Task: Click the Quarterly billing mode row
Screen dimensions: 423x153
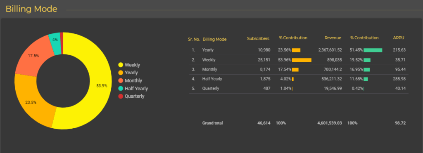Action: tap(299, 88)
